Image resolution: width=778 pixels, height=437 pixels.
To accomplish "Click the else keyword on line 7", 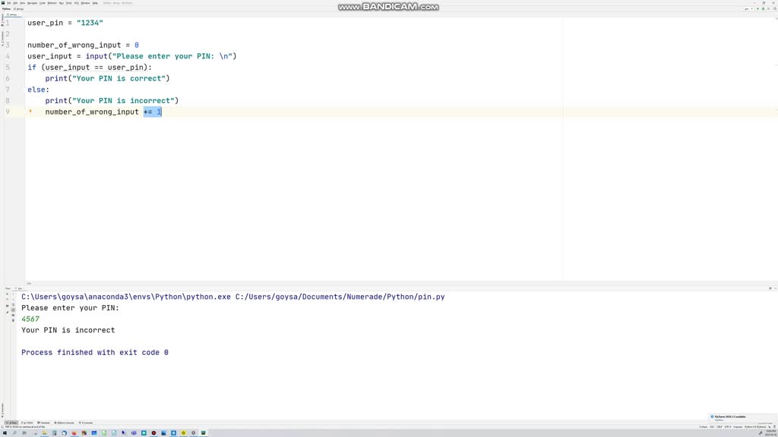I will 36,90.
